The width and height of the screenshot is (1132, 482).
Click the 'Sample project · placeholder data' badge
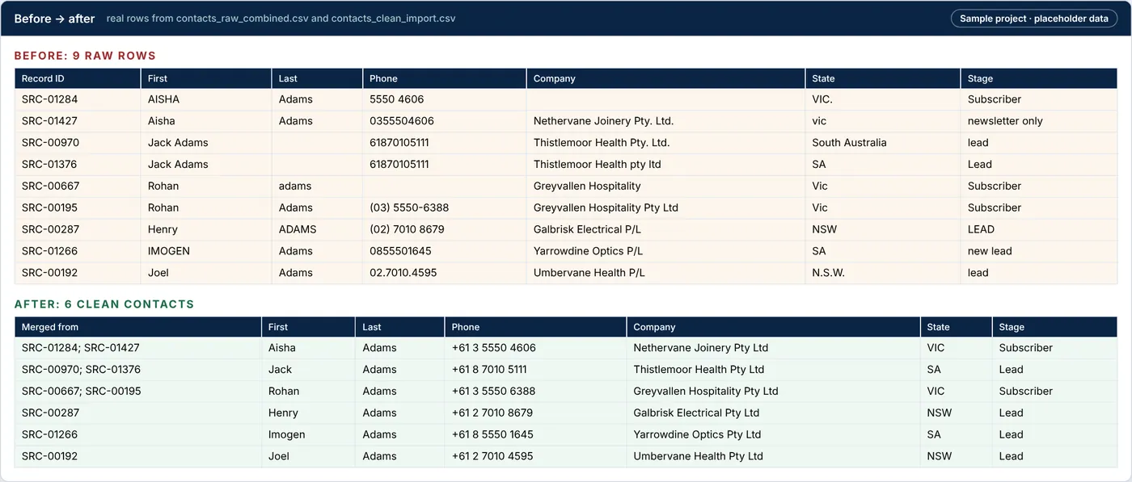pyautogui.click(x=1034, y=19)
